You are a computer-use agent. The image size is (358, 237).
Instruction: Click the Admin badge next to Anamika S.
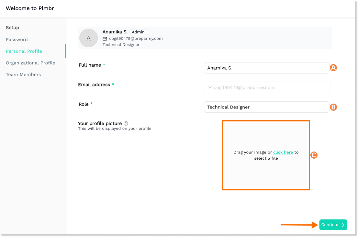pyautogui.click(x=138, y=32)
